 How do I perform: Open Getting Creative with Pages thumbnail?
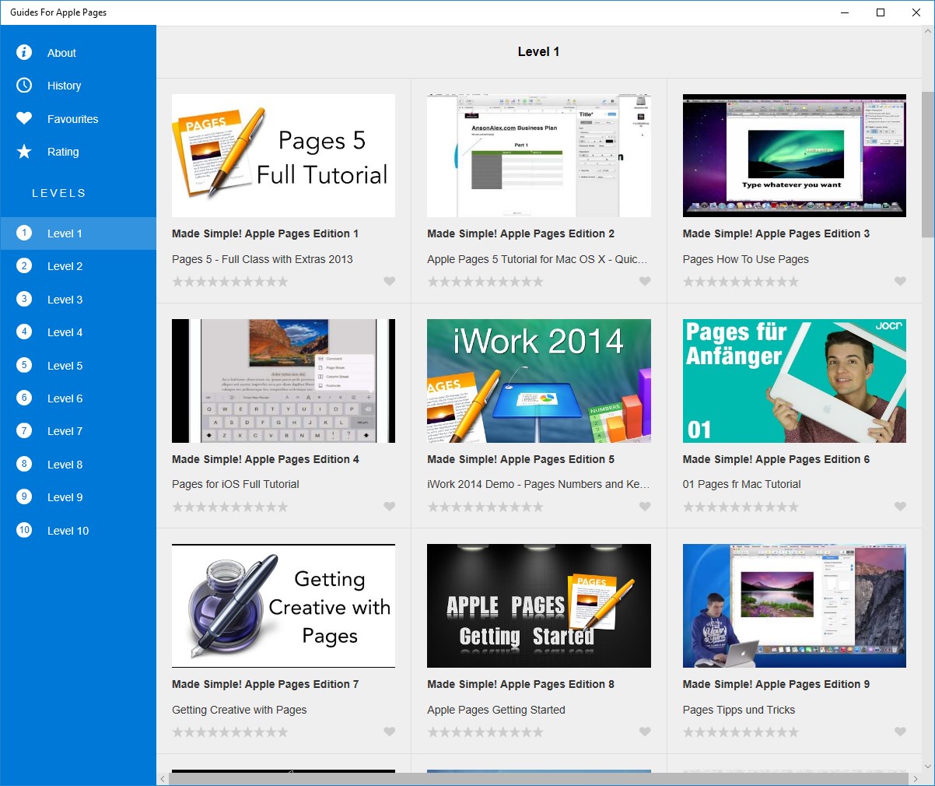tap(283, 605)
